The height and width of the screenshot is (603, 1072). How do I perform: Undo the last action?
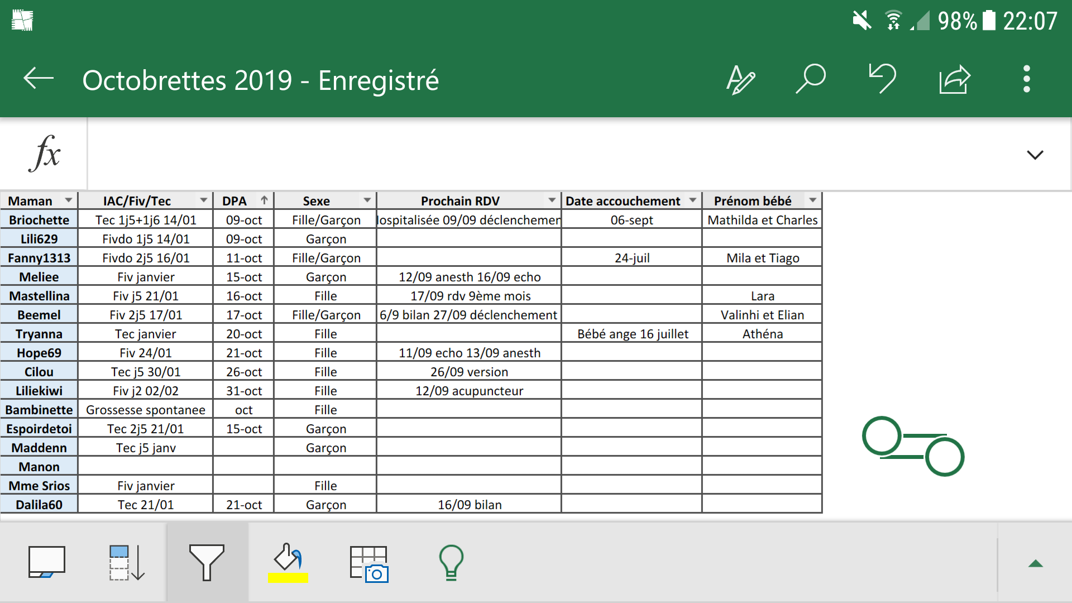882,79
